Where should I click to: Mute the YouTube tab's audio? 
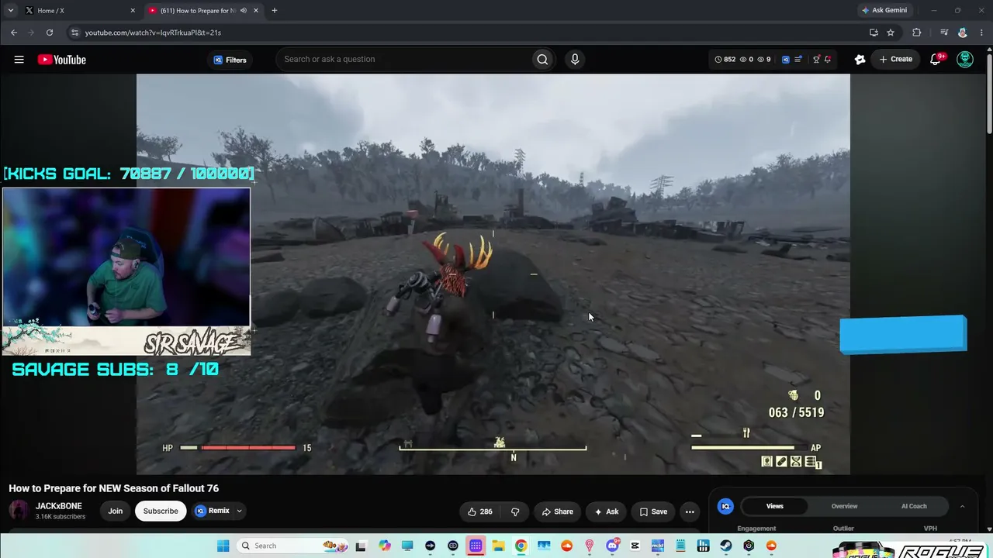point(244,11)
